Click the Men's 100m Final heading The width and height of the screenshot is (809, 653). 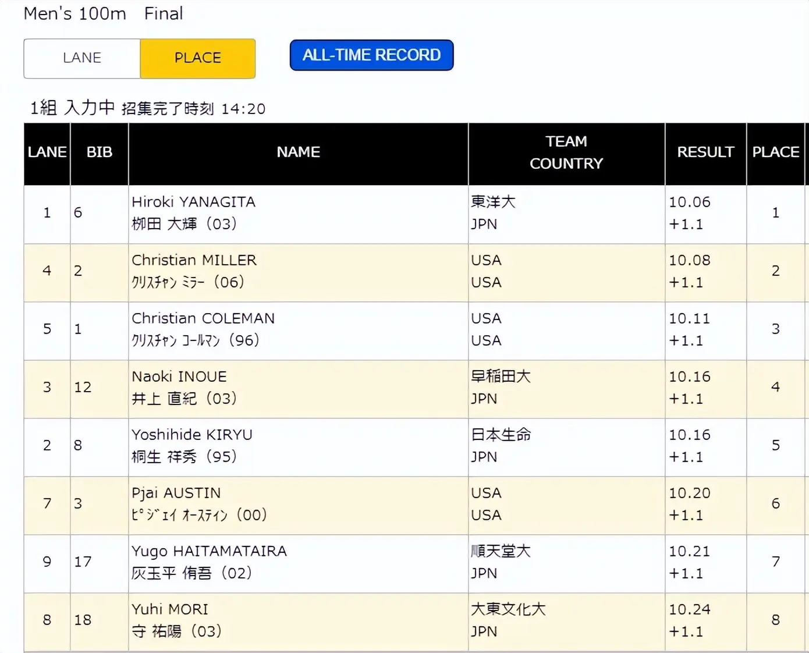point(103,13)
